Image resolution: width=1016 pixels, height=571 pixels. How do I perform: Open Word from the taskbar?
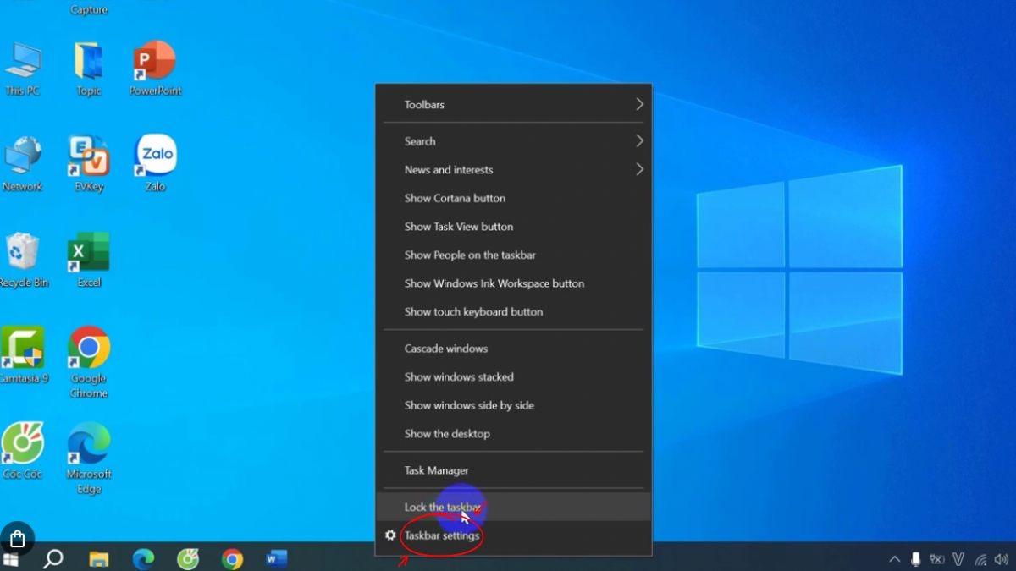click(276, 558)
